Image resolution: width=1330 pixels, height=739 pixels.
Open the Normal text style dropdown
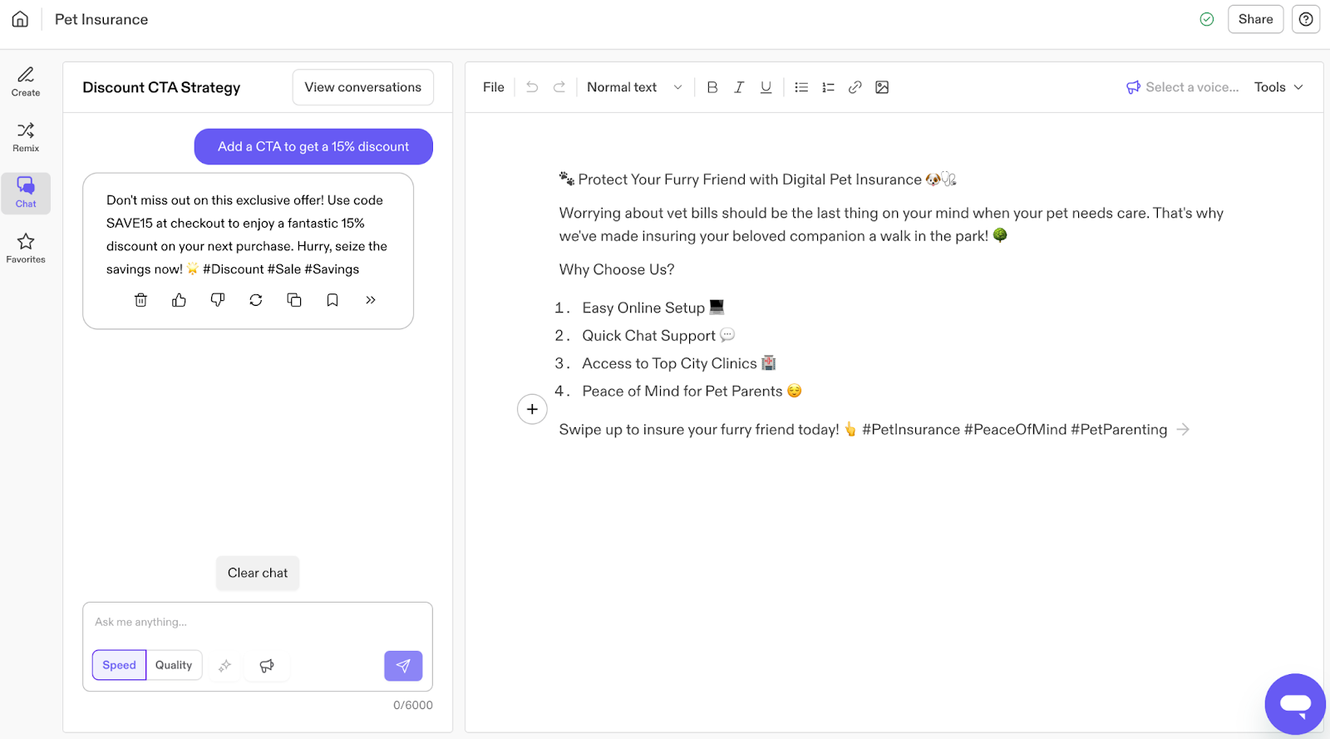[x=634, y=87]
